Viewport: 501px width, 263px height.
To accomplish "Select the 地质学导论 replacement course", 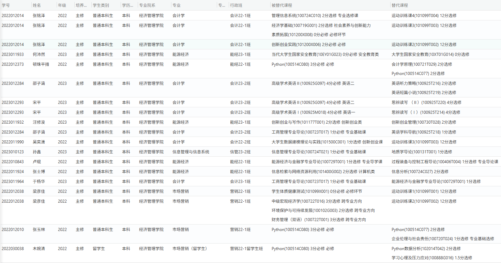I will point(422,152).
